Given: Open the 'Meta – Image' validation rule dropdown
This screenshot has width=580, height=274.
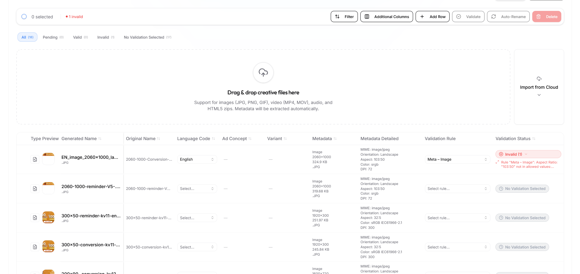Looking at the screenshot, I should coord(457,159).
